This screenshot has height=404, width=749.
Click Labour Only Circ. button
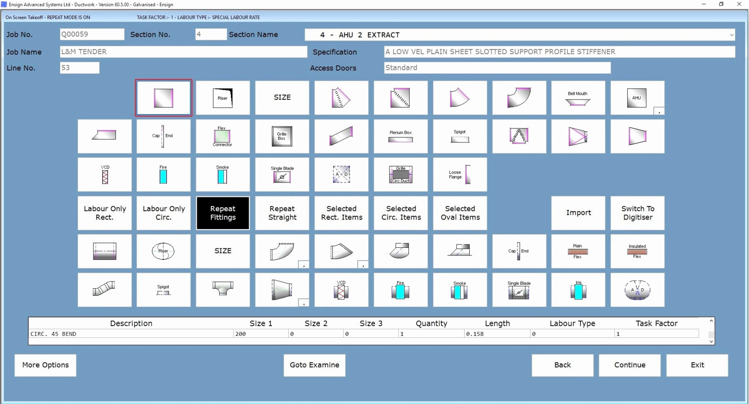tap(163, 213)
